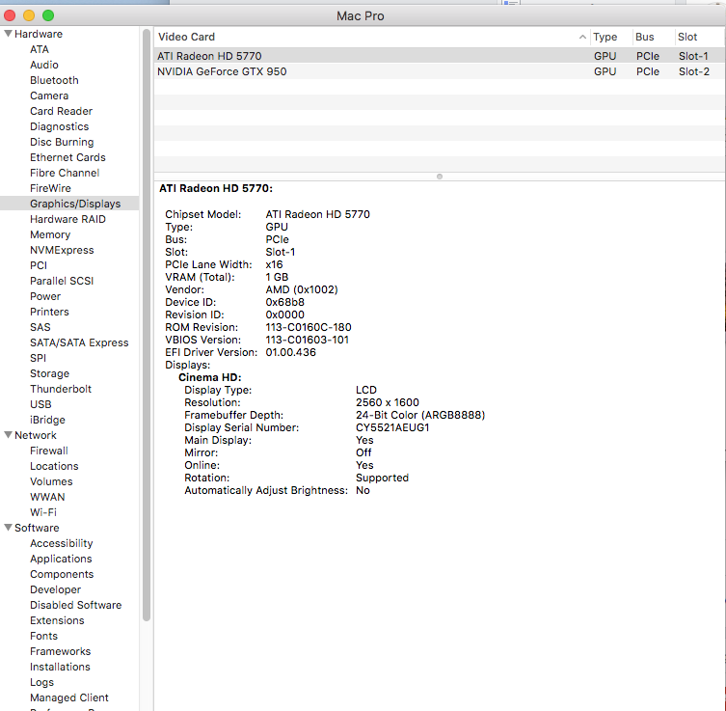Select Diagnostics in the sidebar
726x711 pixels.
point(59,126)
